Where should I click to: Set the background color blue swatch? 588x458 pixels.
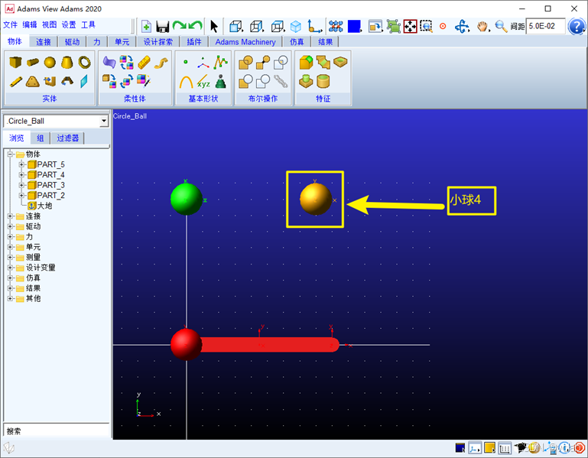click(354, 26)
